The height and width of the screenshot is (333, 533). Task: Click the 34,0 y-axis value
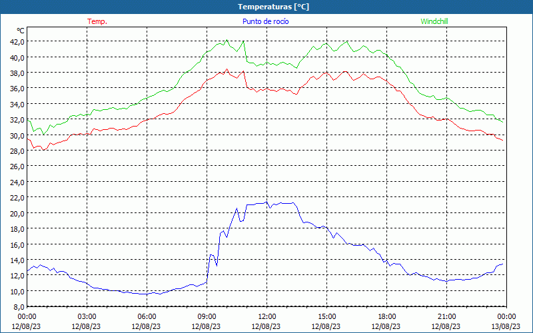[18, 105]
